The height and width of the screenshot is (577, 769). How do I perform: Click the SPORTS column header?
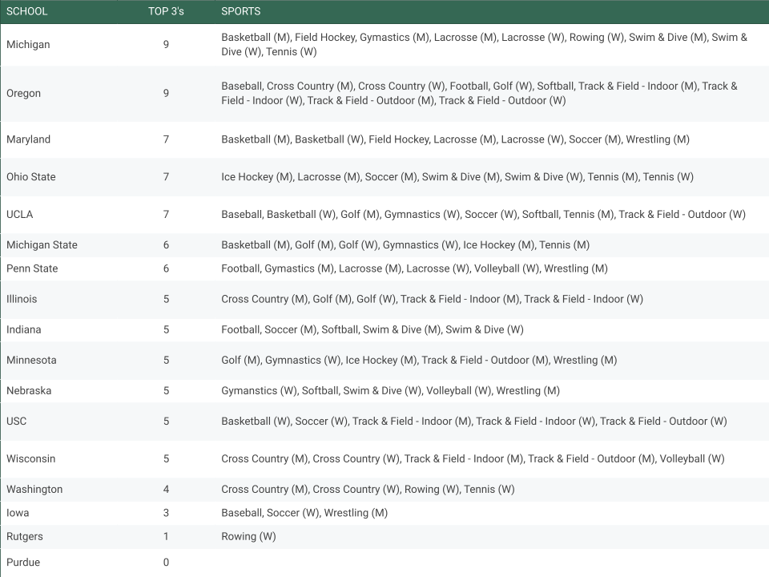(241, 11)
